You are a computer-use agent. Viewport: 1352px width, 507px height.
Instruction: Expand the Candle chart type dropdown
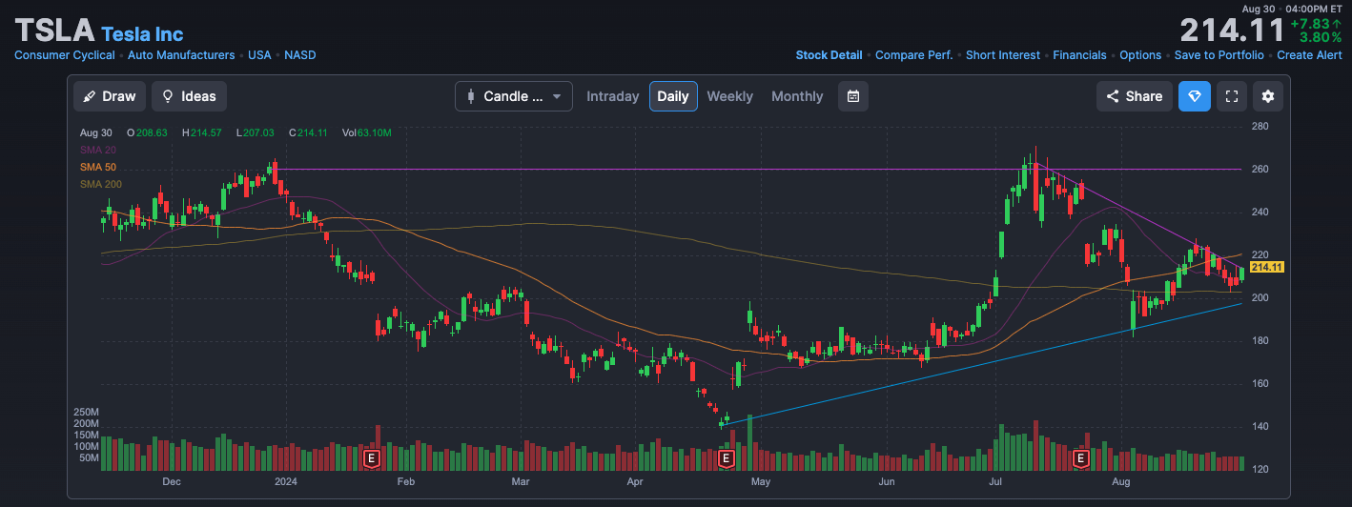tap(514, 96)
